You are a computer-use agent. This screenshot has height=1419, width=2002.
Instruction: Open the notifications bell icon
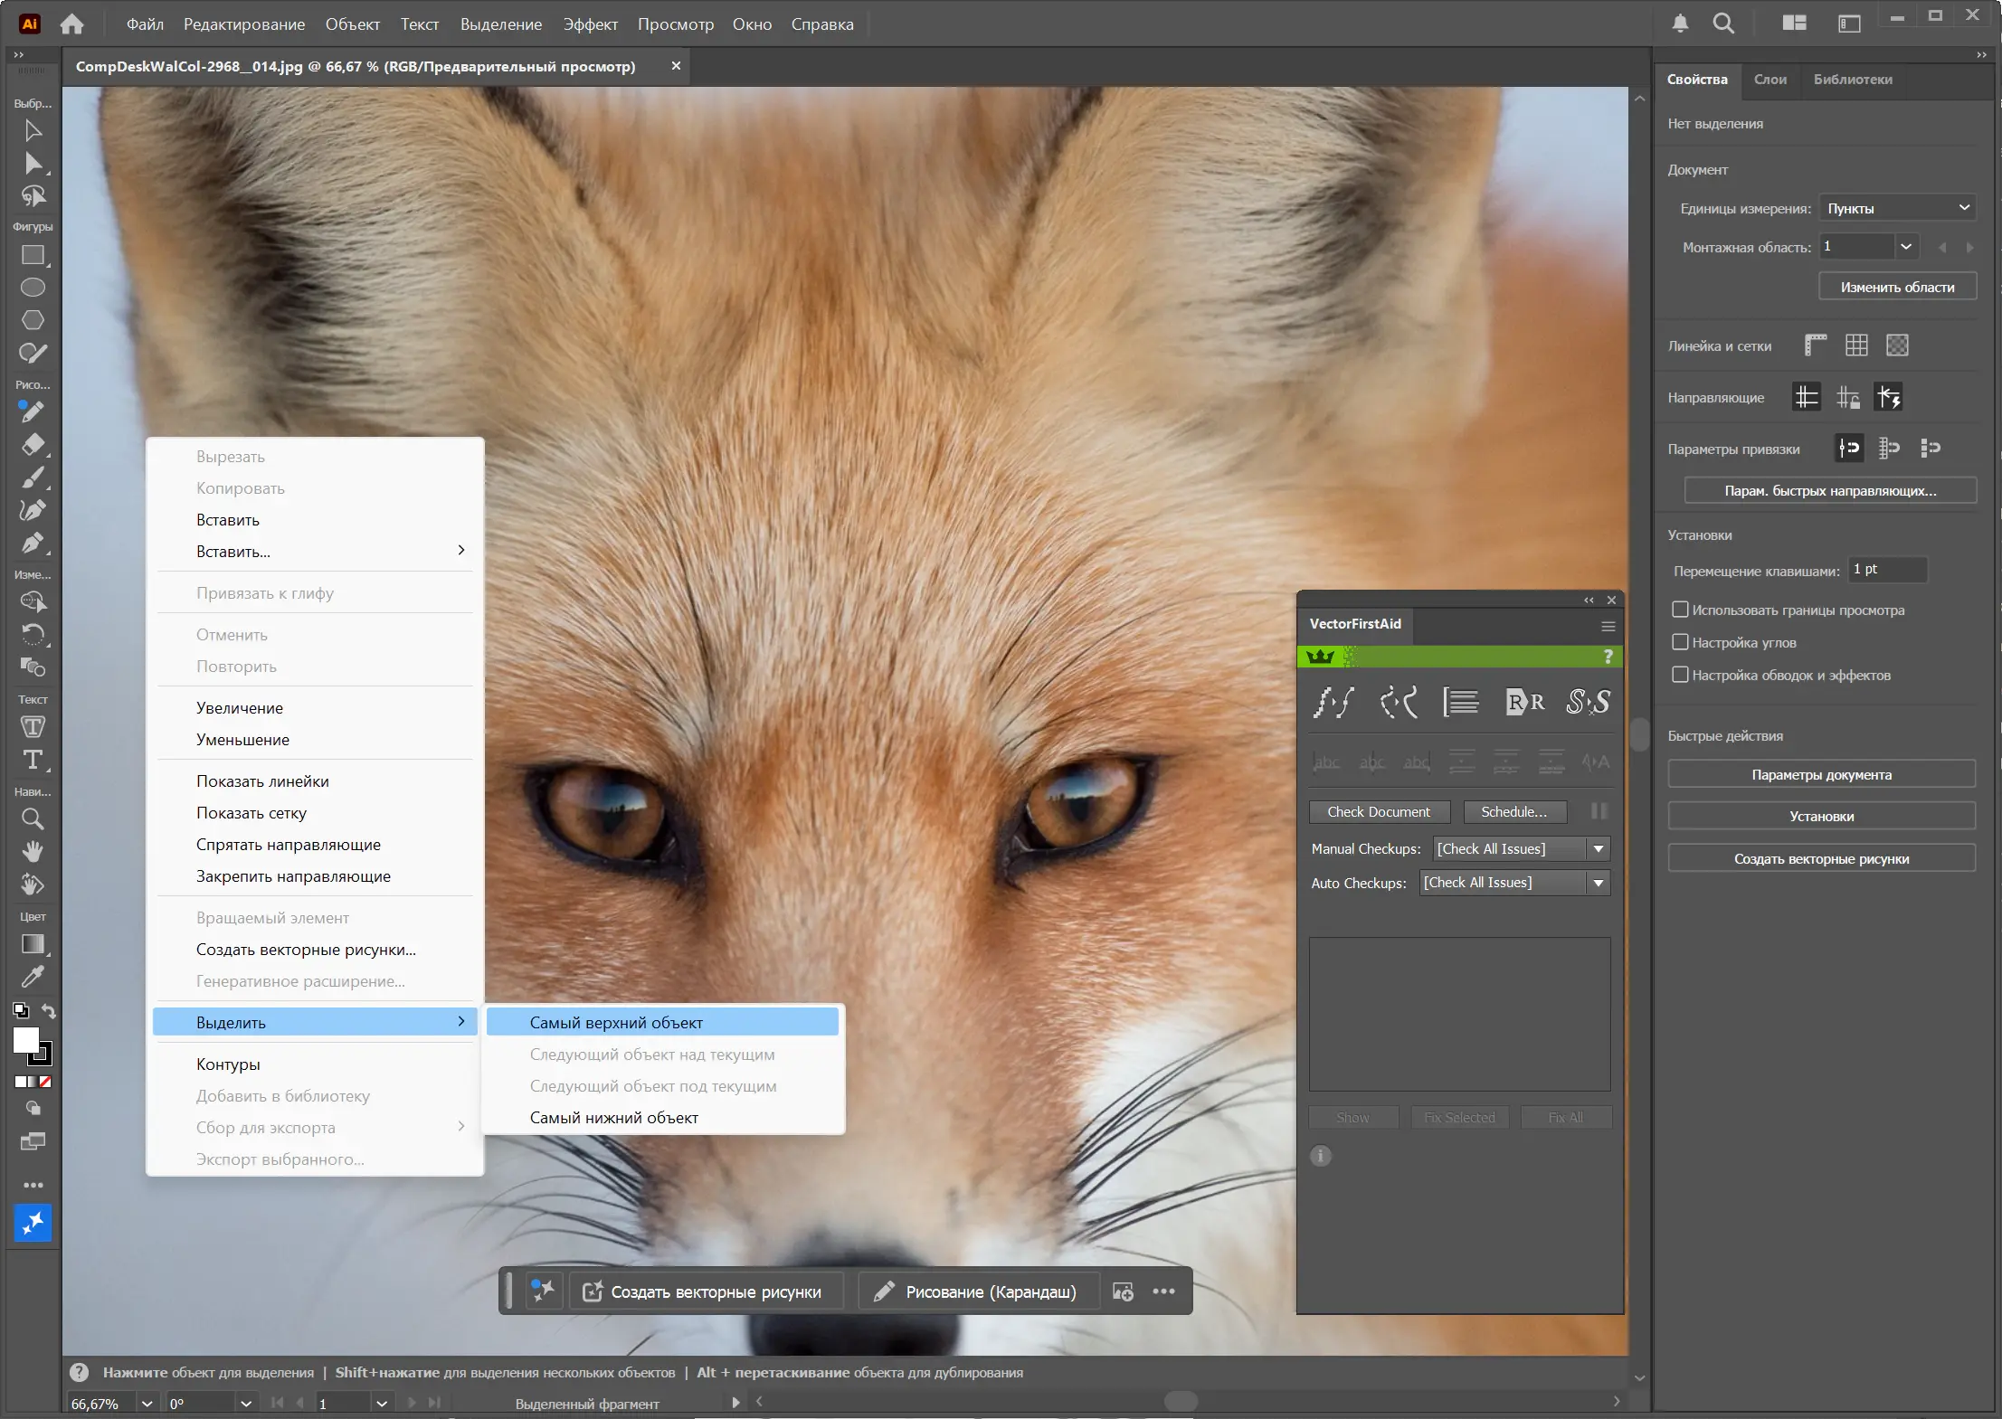(1679, 24)
